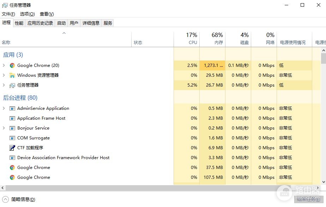326x207 pixels.
Task: Expand the AdminService Application entry
Action: coord(4,108)
